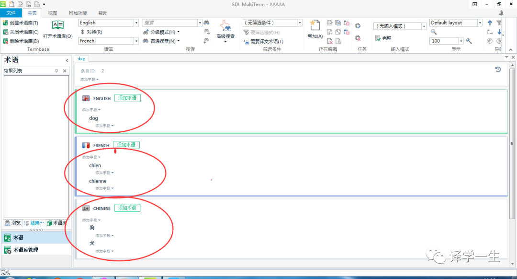The height and width of the screenshot is (279, 517).
Task: Open the Default layout dropdown
Action: [x=480, y=23]
